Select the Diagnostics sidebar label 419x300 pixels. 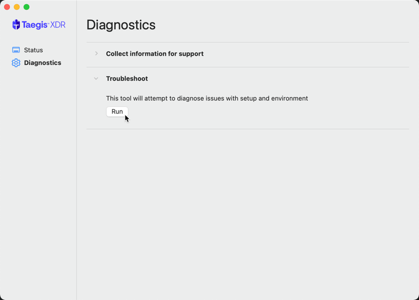pyautogui.click(x=42, y=63)
